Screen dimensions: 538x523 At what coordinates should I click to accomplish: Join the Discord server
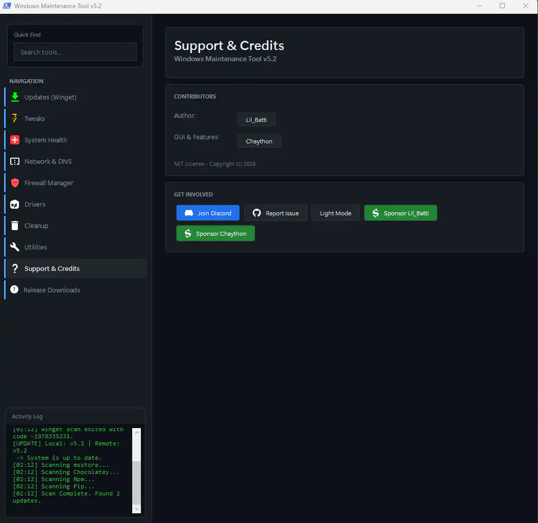click(x=208, y=213)
